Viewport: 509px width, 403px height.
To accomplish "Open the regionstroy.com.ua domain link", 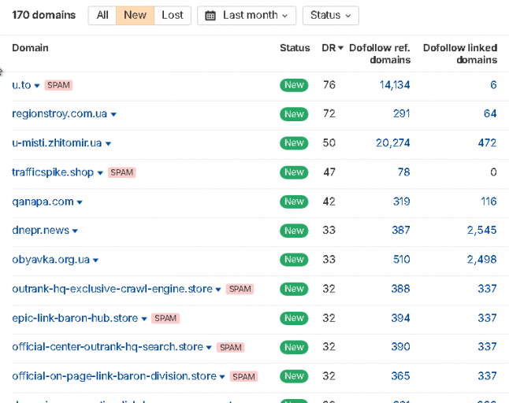I will pos(59,114).
